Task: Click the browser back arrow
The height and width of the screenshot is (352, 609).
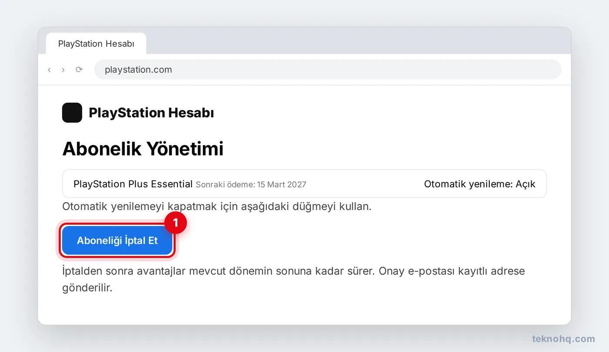Action: tap(49, 70)
